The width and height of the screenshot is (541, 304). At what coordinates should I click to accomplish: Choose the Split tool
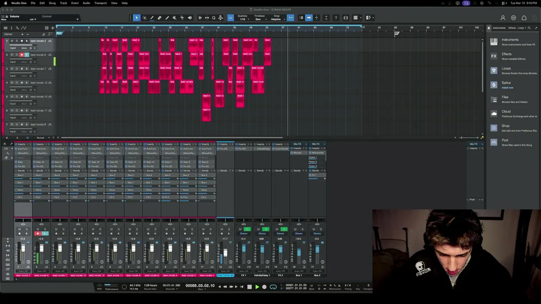coord(152,18)
